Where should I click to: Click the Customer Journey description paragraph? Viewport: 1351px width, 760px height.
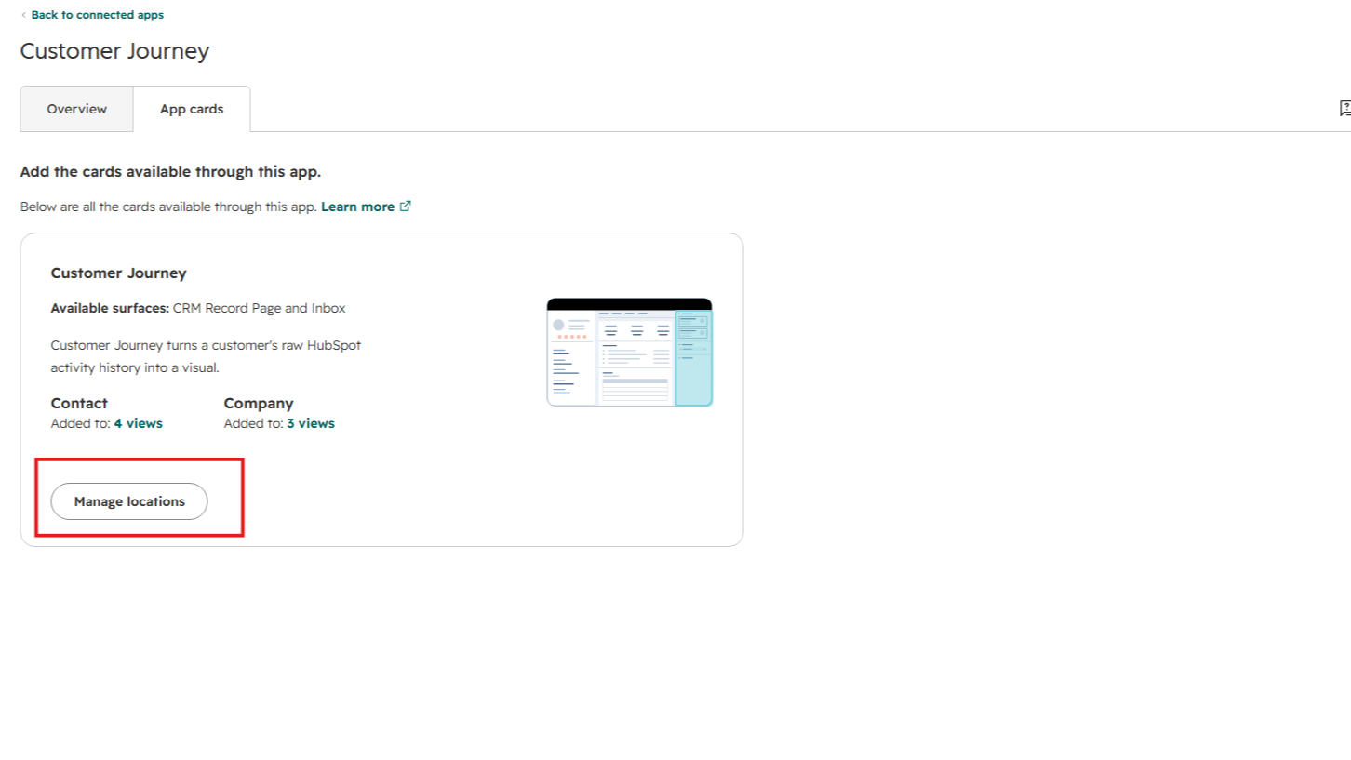click(x=206, y=356)
